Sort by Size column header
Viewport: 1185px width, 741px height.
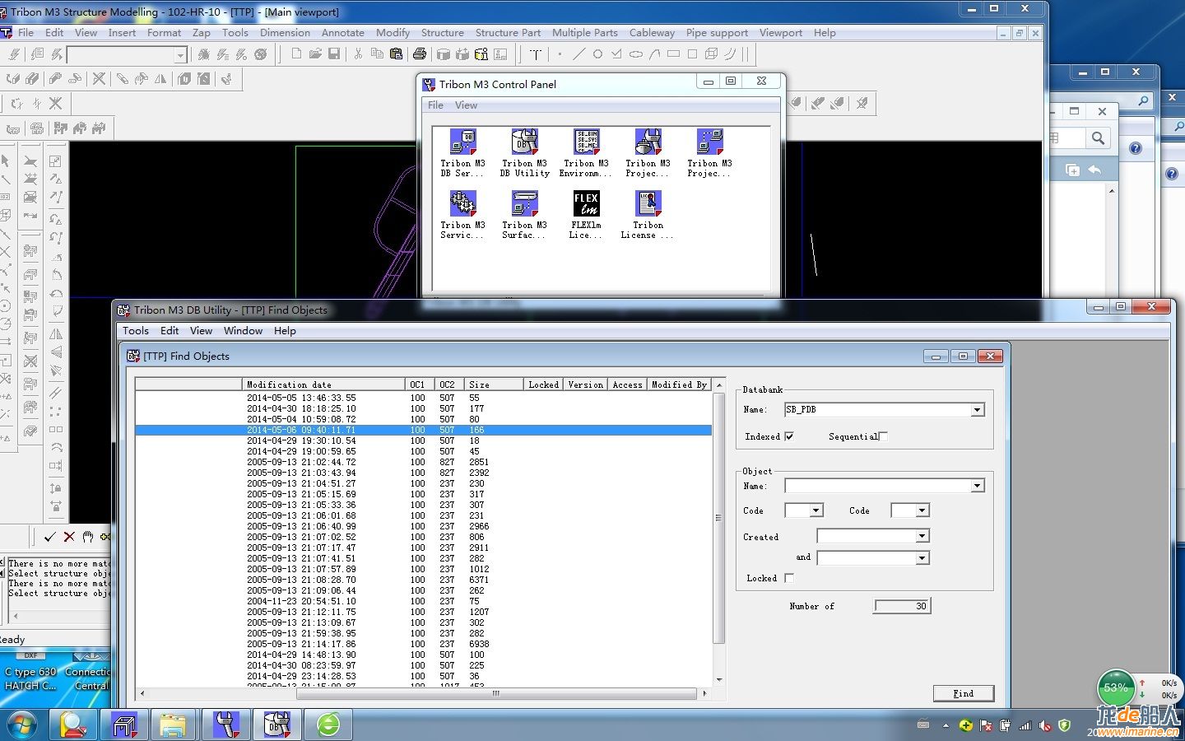click(494, 384)
